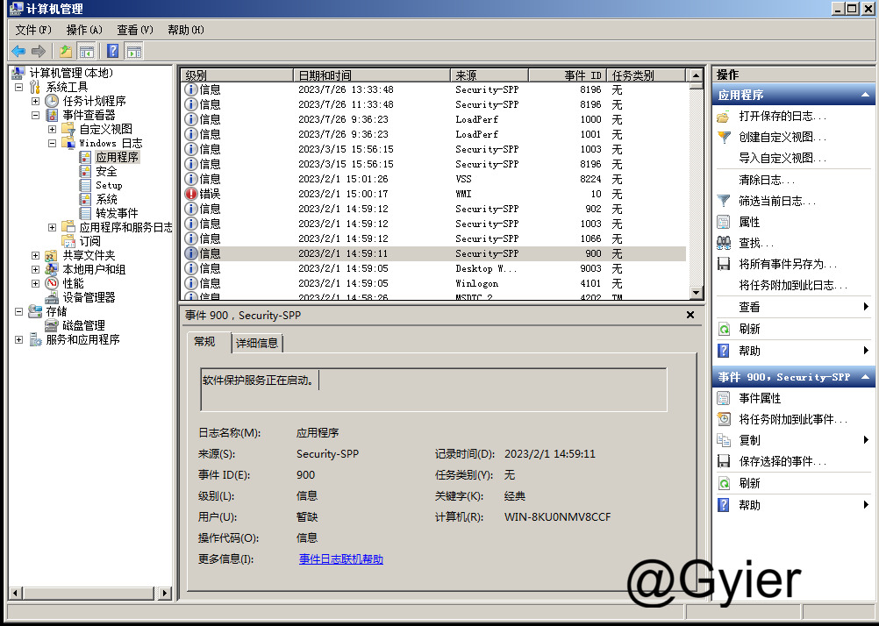Screen dimensions: 879x626
Task: Sort events by 级别 column header
Action: coord(237,75)
